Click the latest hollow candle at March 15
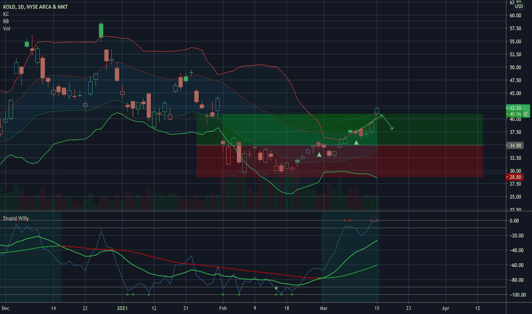 (377, 111)
